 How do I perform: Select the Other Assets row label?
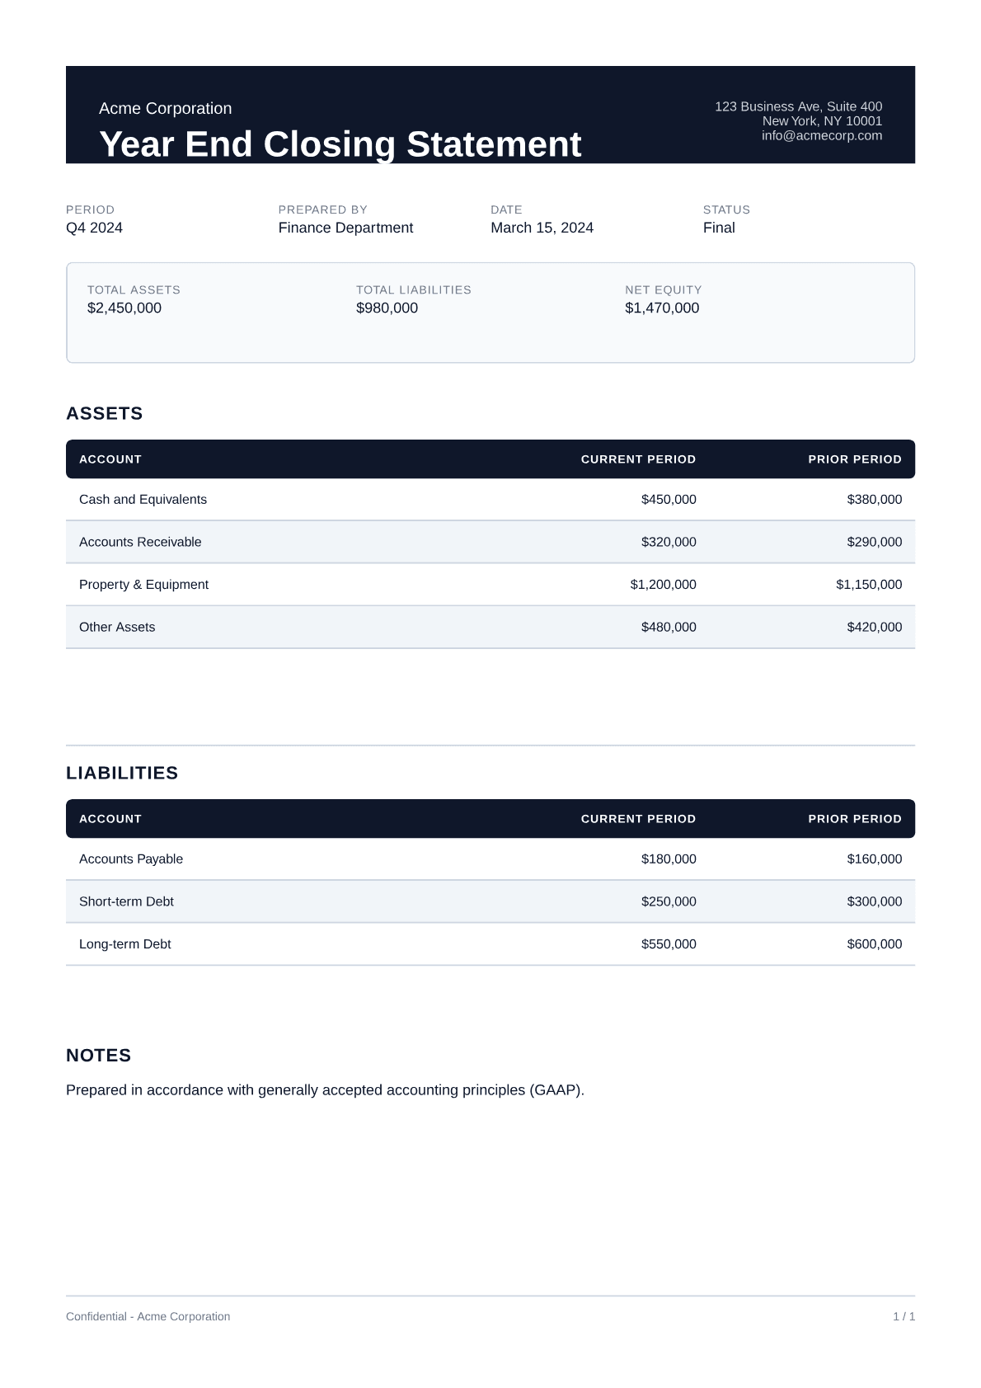(x=117, y=628)
